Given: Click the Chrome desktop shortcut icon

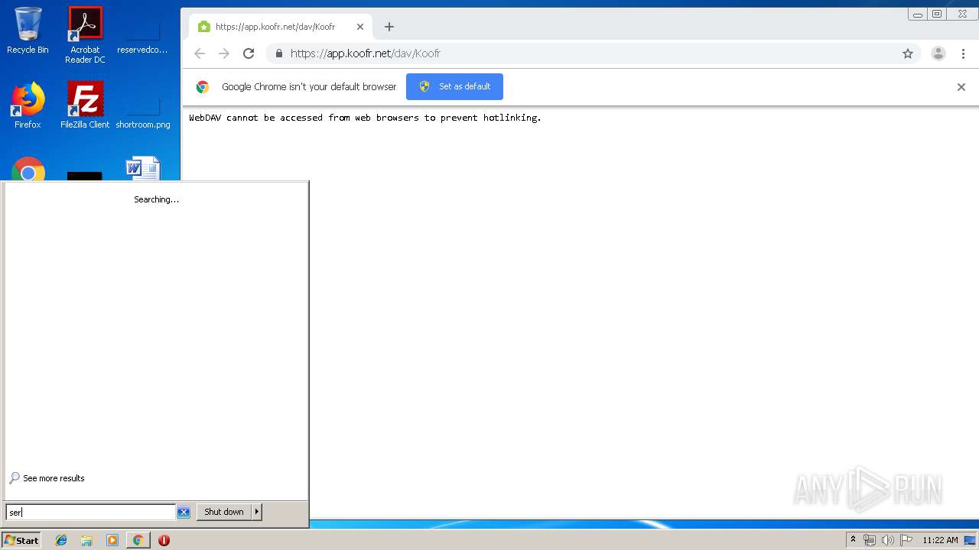Looking at the screenshot, I should tap(28, 170).
